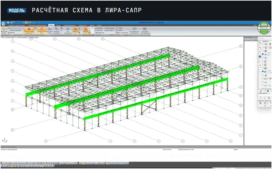Viewport: 272px width, 169px height.
Task: Open the Таблица РСН ribbon button
Action: (86, 30)
